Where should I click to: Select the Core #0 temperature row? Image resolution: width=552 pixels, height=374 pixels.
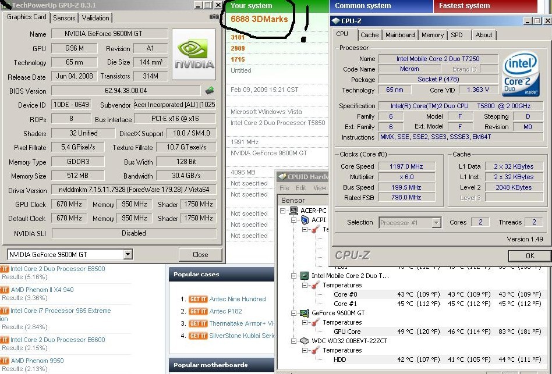[x=437, y=294]
